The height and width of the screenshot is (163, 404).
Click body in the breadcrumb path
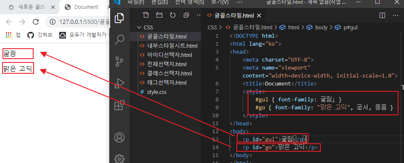(x=317, y=28)
